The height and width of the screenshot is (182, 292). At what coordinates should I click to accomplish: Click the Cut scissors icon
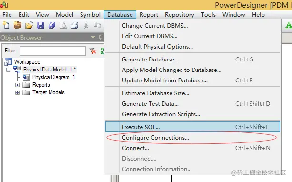[86, 25]
